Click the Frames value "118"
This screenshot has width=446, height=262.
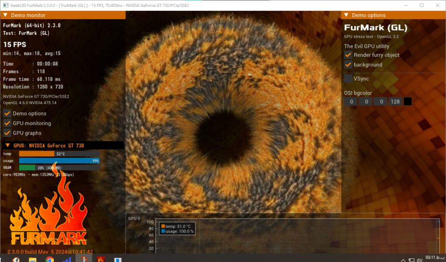[41, 71]
